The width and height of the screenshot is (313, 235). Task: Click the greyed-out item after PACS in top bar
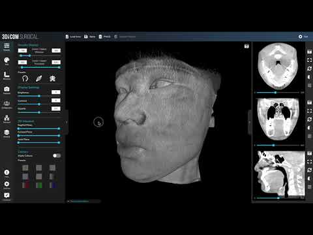click(125, 37)
